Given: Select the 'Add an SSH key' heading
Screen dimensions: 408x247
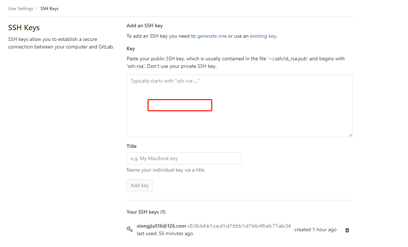Looking at the screenshot, I should click(145, 26).
